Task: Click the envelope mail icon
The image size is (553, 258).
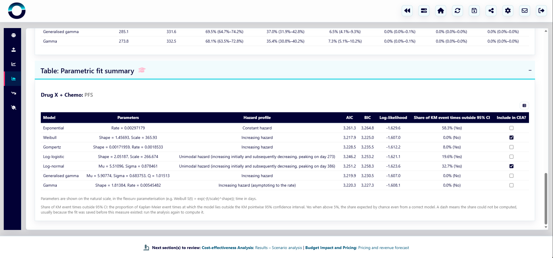Action: coord(525,11)
